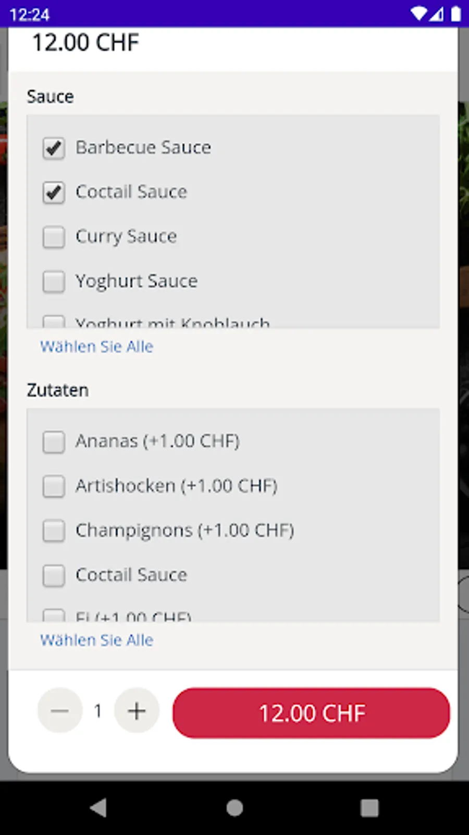Viewport: 469px width, 835px height.
Task: Click Wählen Sie Alle under Zutaten
Action: (x=97, y=640)
